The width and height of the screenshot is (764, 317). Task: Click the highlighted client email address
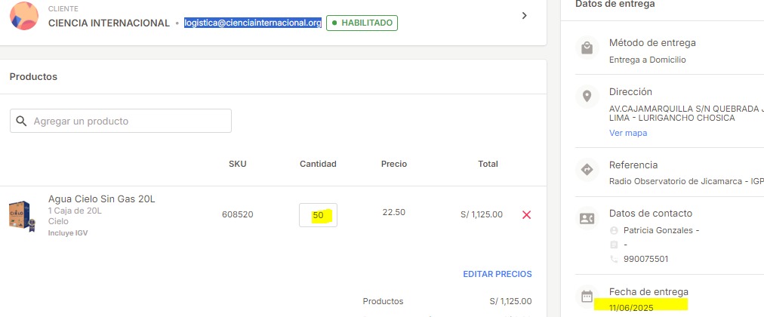253,23
